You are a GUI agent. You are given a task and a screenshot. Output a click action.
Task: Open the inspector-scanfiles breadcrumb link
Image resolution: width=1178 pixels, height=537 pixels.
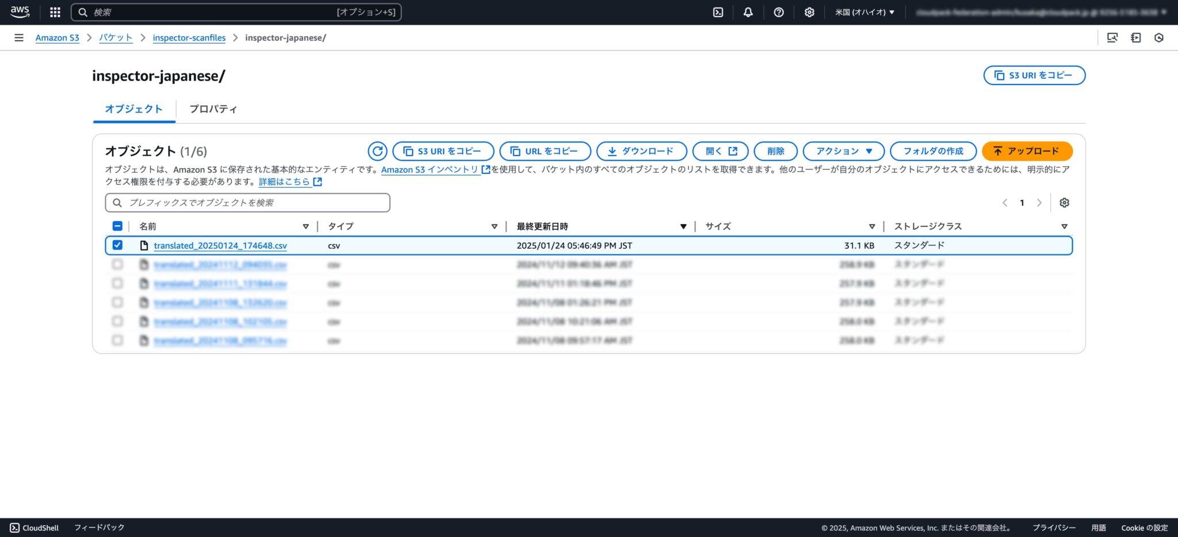(189, 37)
